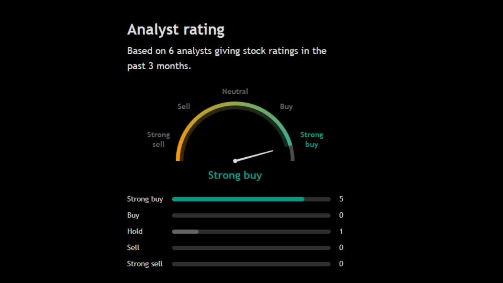
Task: Click the Buy row's empty bar
Action: coord(251,215)
